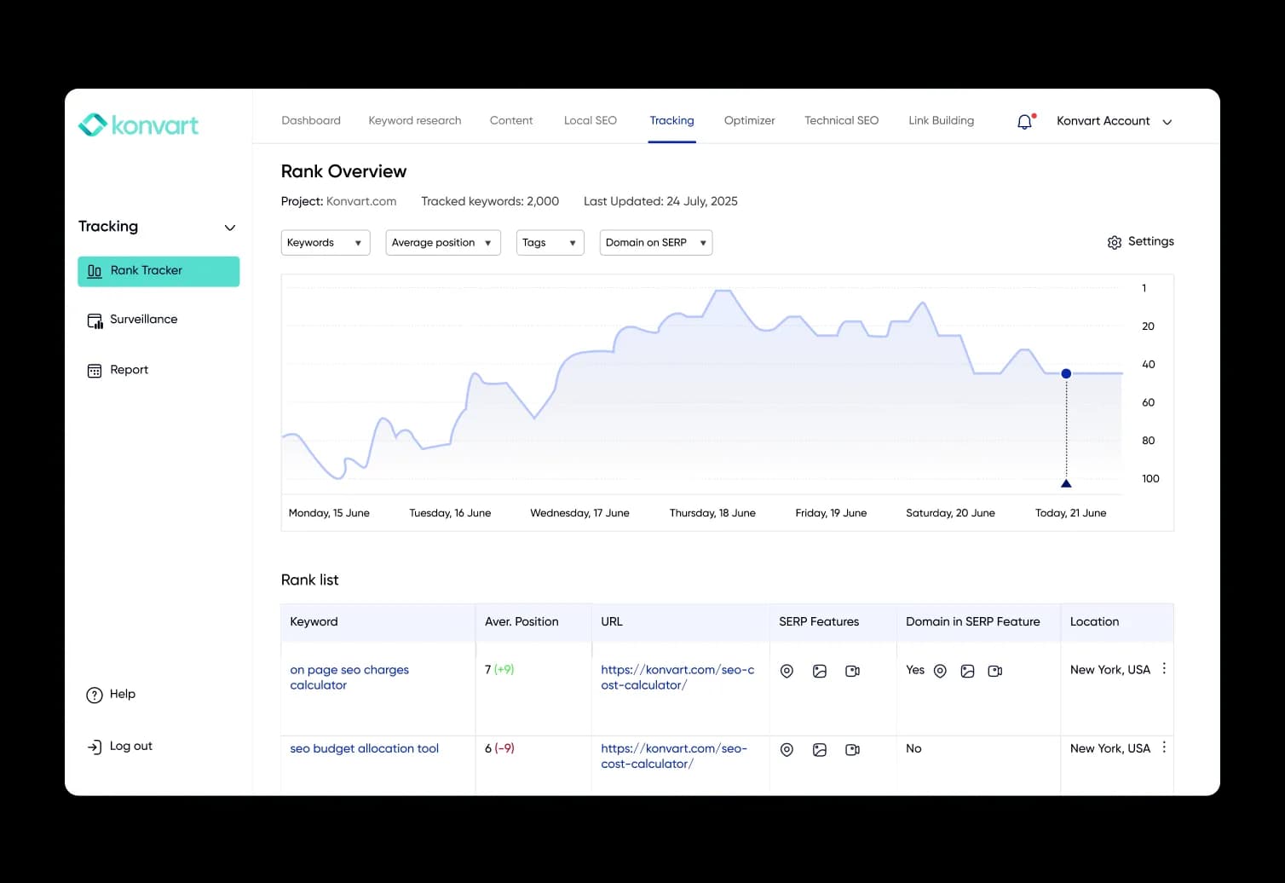Open the notifications bell

tap(1025, 121)
